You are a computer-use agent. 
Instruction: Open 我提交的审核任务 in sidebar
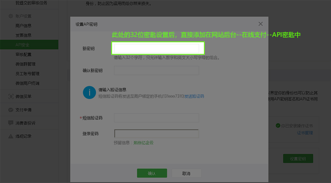[31, 3]
